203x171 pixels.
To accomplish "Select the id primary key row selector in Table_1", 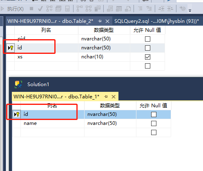I will point(16,114).
